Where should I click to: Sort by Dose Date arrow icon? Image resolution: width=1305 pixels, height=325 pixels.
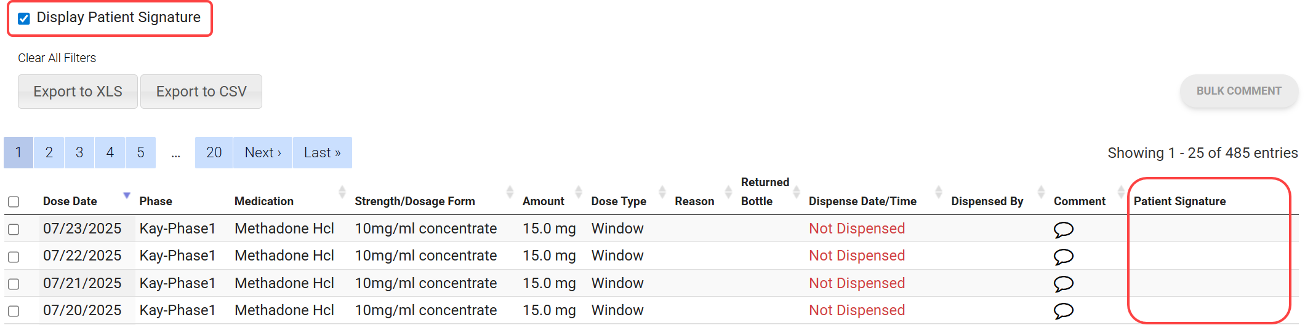pos(127,195)
